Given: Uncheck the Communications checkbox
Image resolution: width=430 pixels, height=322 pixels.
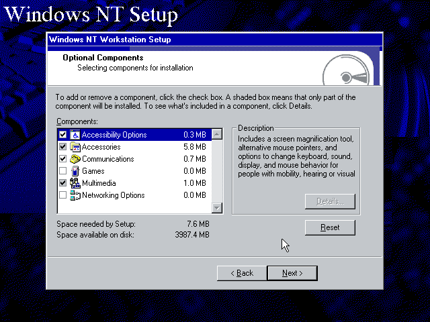Looking at the screenshot, I should pyautogui.click(x=62, y=159).
